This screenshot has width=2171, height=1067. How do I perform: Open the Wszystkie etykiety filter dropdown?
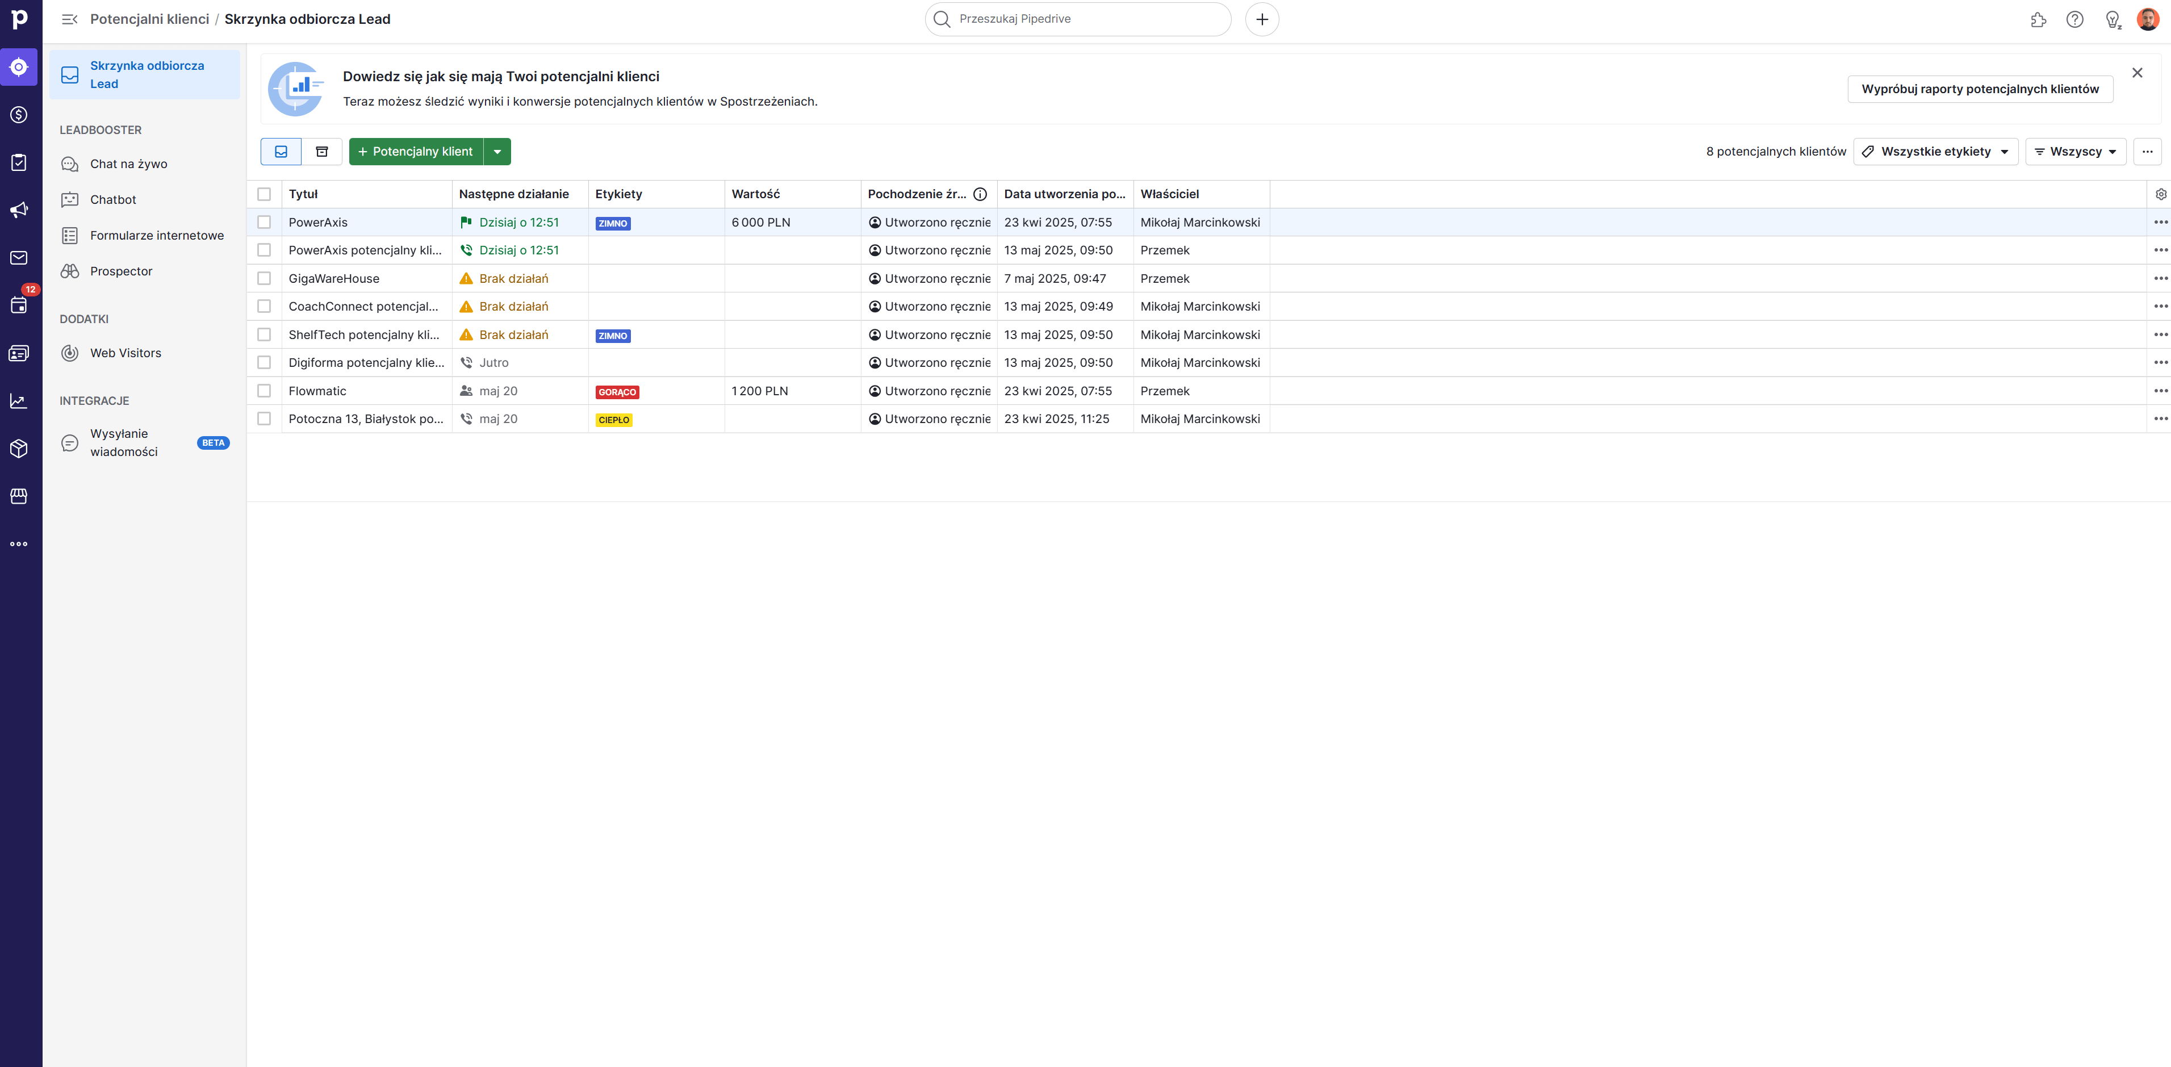point(1935,152)
